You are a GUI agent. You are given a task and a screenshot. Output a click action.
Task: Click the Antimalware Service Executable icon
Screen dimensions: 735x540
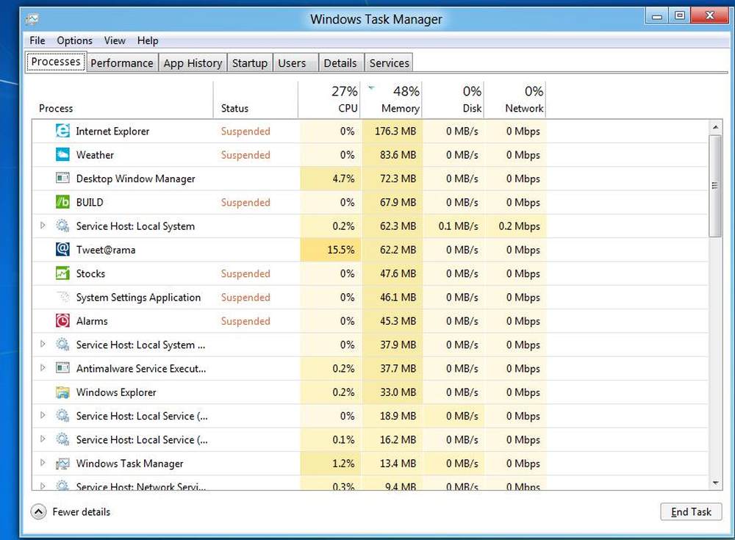click(62, 368)
